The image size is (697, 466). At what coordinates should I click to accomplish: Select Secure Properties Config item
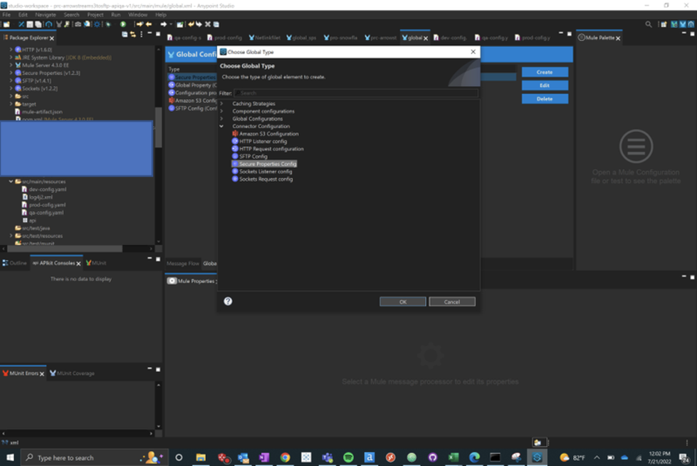pyautogui.click(x=264, y=164)
